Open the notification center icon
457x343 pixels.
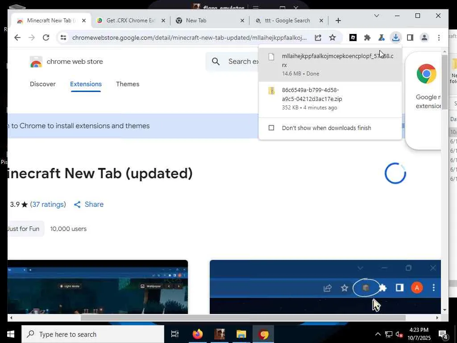(443, 334)
